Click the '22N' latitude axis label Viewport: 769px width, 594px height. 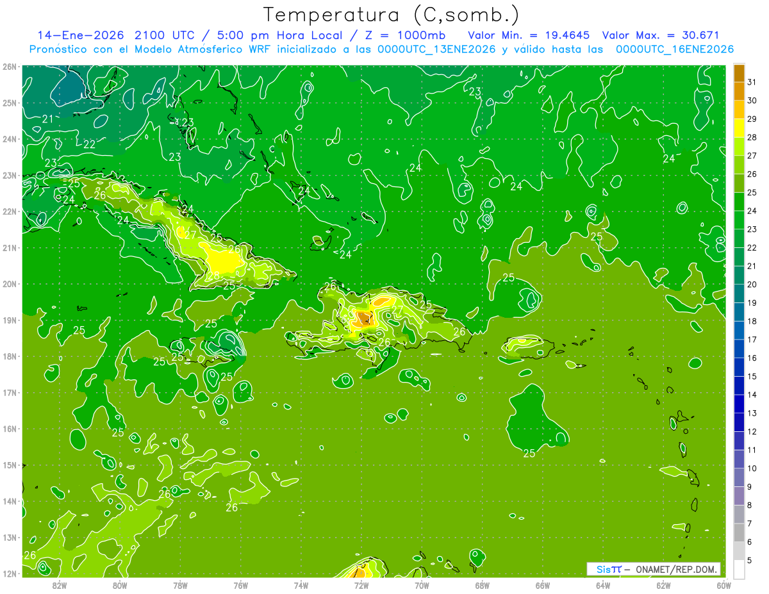click(x=10, y=211)
